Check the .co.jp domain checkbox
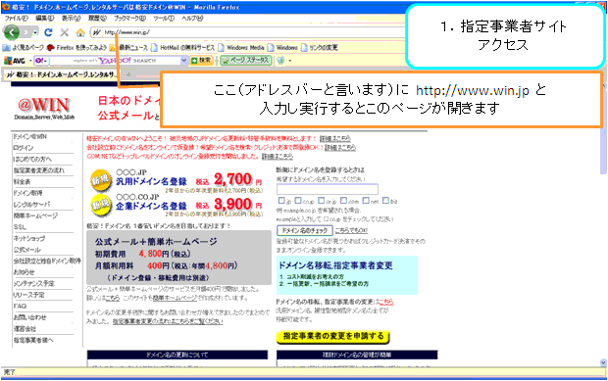This screenshot has width=608, height=381. pos(298,200)
